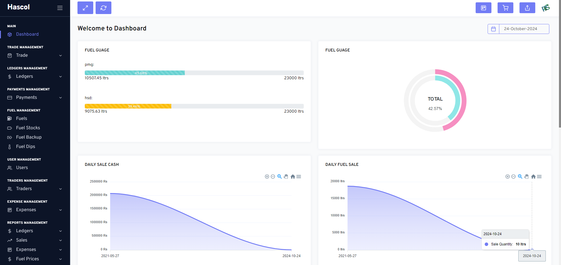561x265 pixels.
Task: Click the TOTAL 42.57% label in donut
Action: click(x=435, y=103)
